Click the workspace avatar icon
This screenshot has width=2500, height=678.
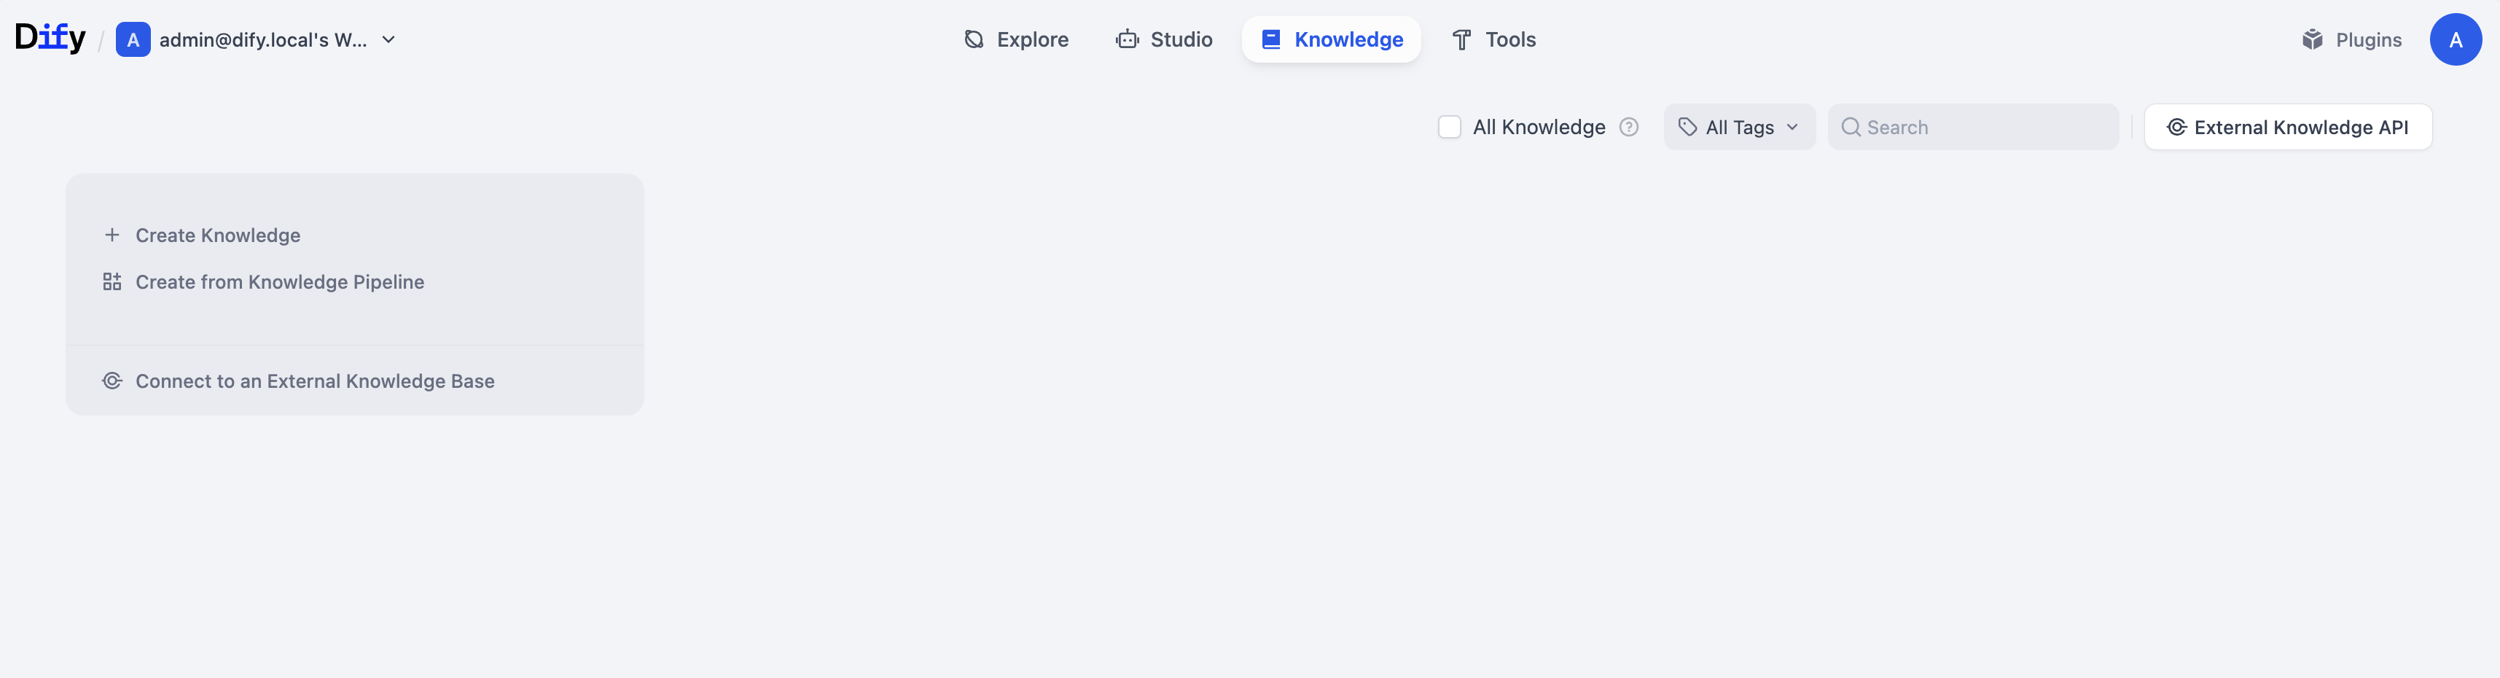pos(133,40)
